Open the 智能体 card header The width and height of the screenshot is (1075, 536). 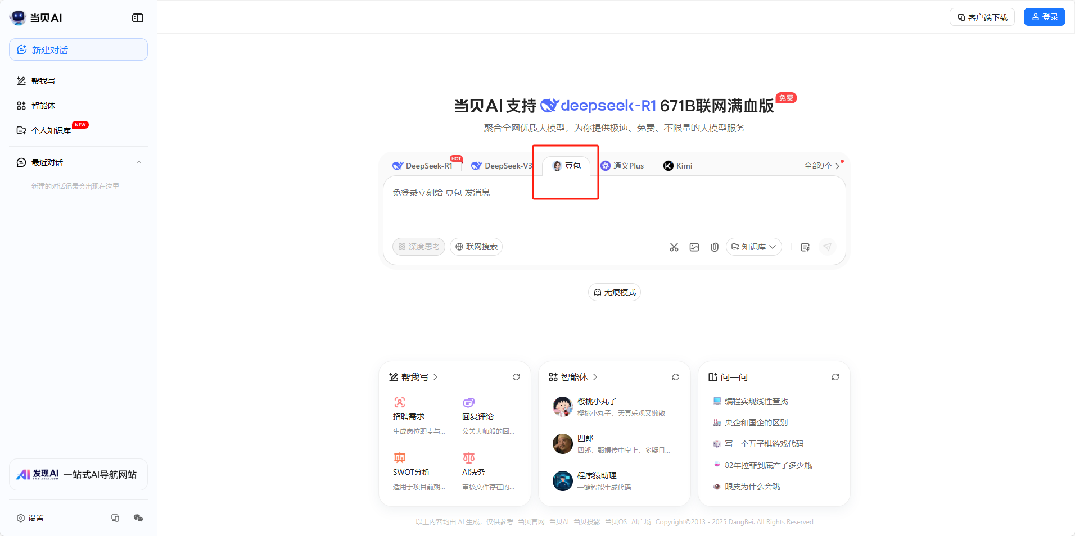pos(573,377)
